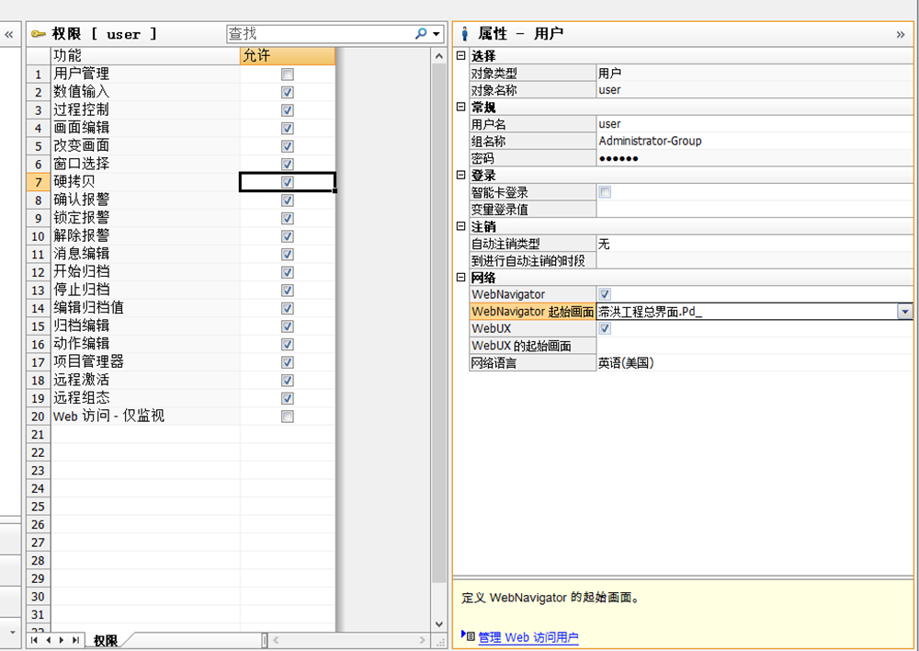This screenshot has height=651, width=919.
Task: Collapse the 登录 property group
Action: [x=461, y=176]
